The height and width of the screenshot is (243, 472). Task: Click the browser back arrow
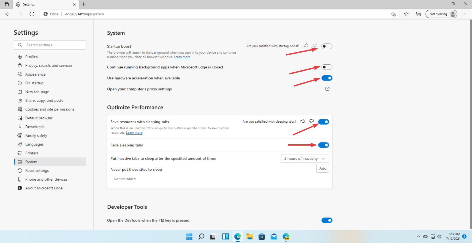click(x=8, y=14)
